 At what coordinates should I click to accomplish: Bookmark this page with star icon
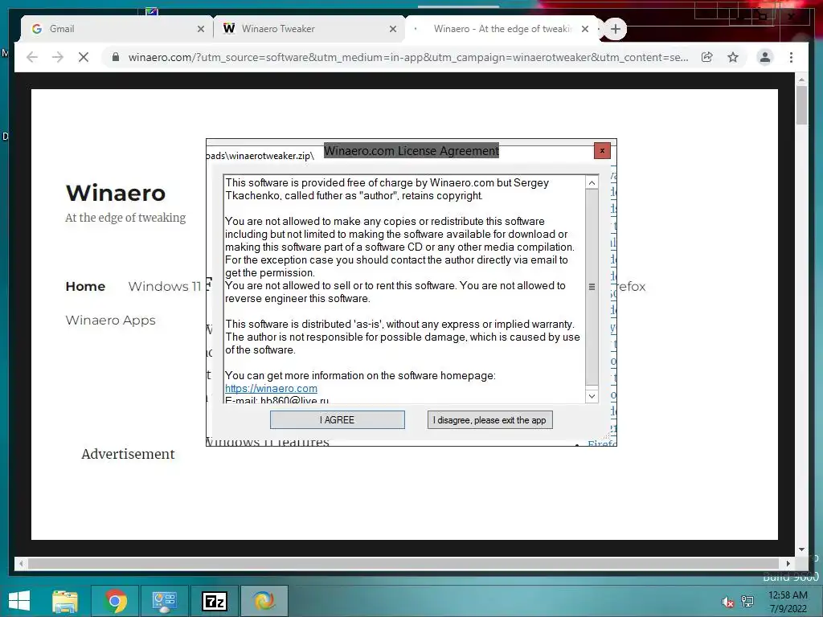[x=733, y=57]
